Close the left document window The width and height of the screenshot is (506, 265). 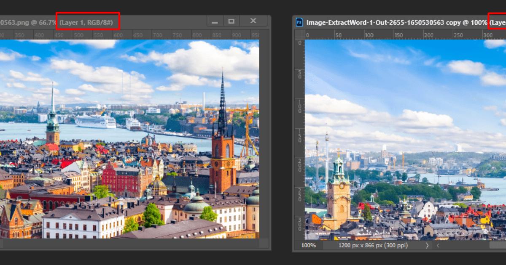click(x=253, y=21)
